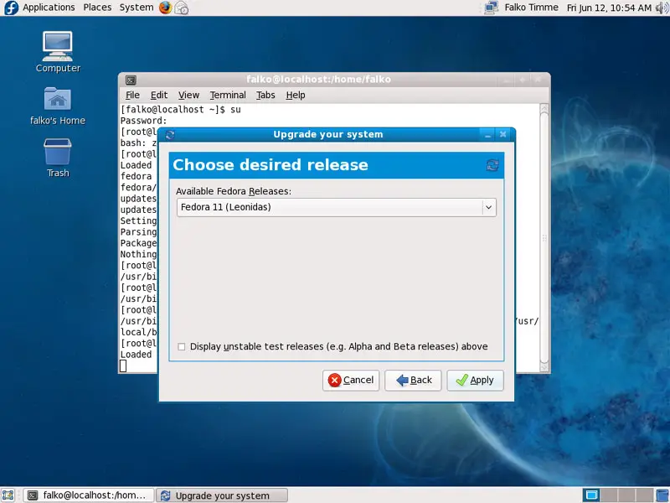Image resolution: width=670 pixels, height=503 pixels.
Task: Click the "Password:" line in the terminal
Action: tap(143, 121)
